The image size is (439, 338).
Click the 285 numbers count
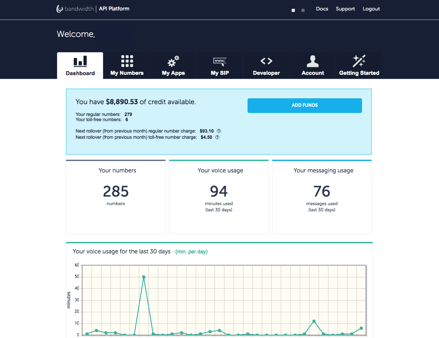coord(116,191)
